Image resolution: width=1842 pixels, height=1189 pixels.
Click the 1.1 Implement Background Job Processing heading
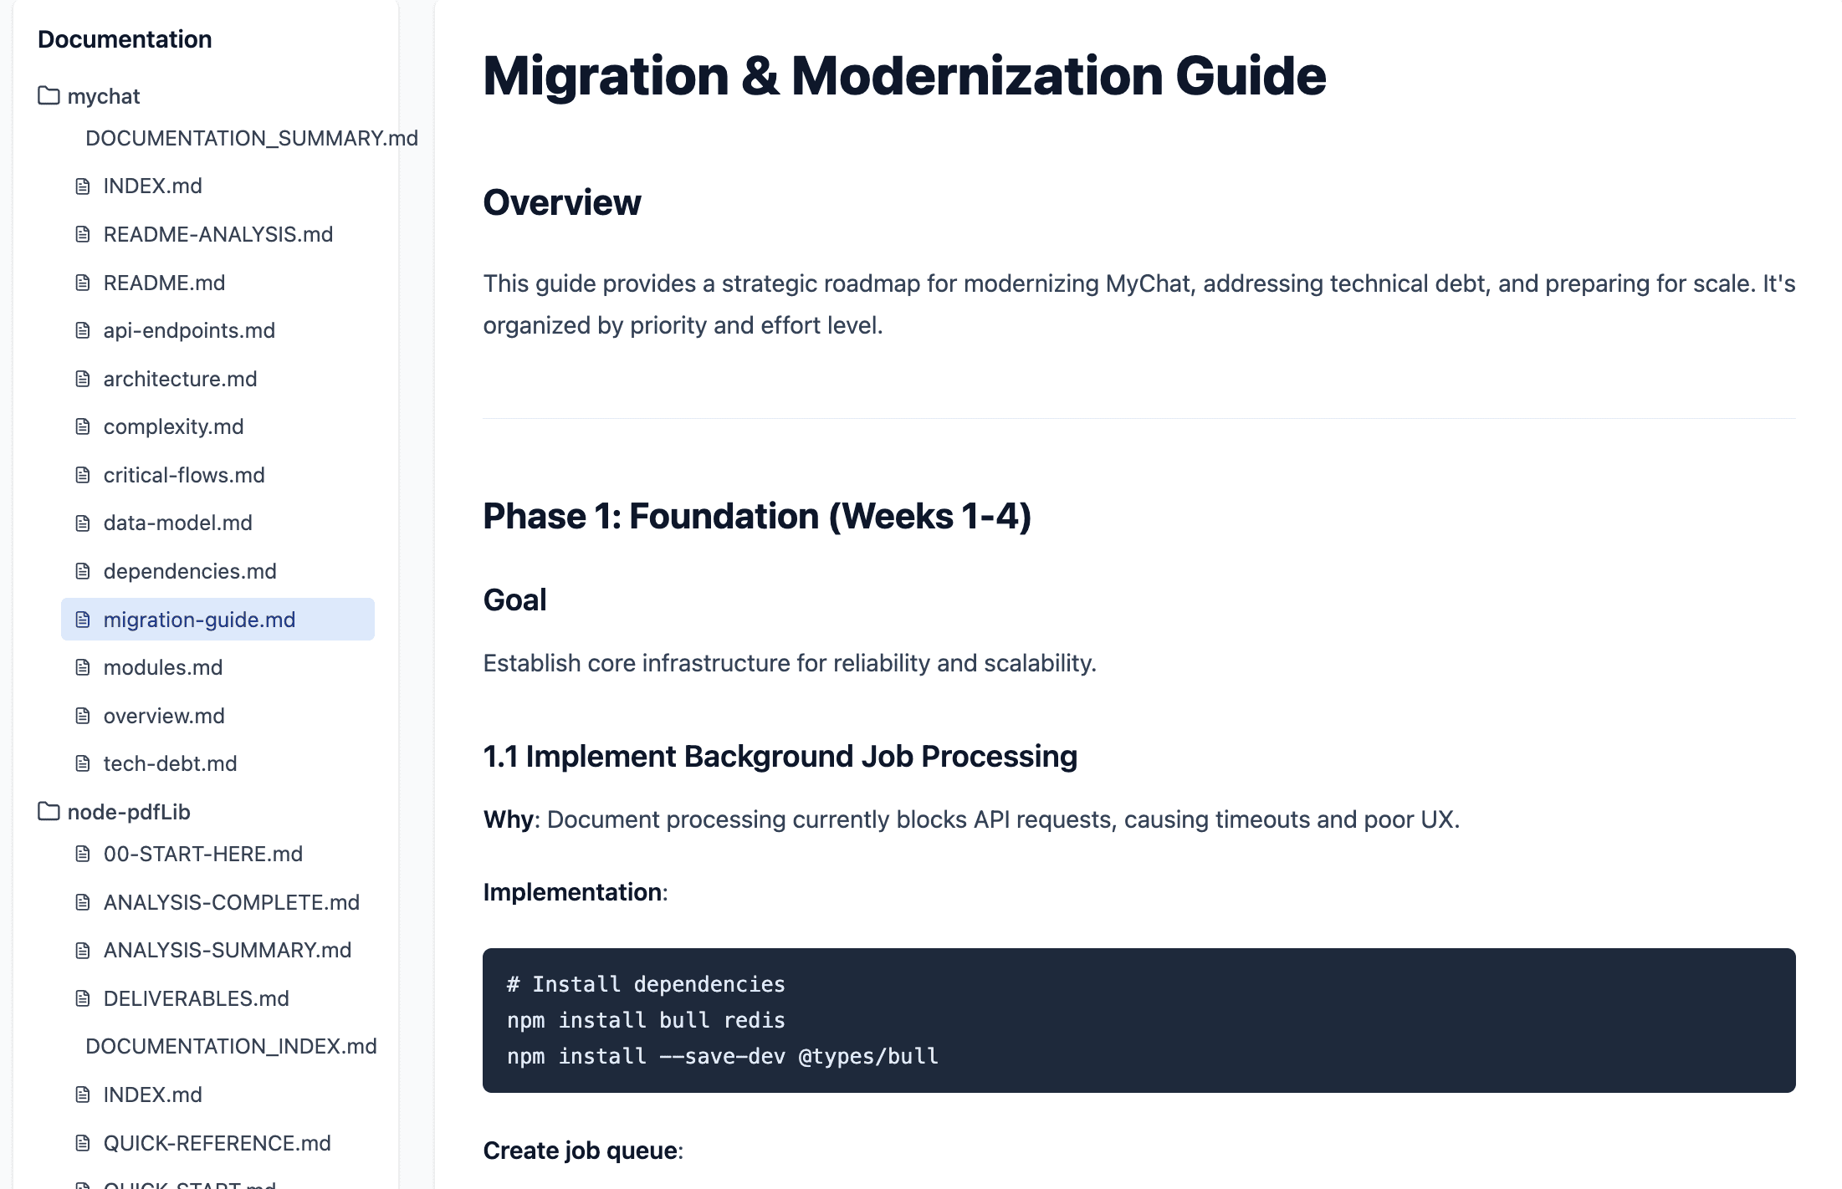[x=780, y=756]
